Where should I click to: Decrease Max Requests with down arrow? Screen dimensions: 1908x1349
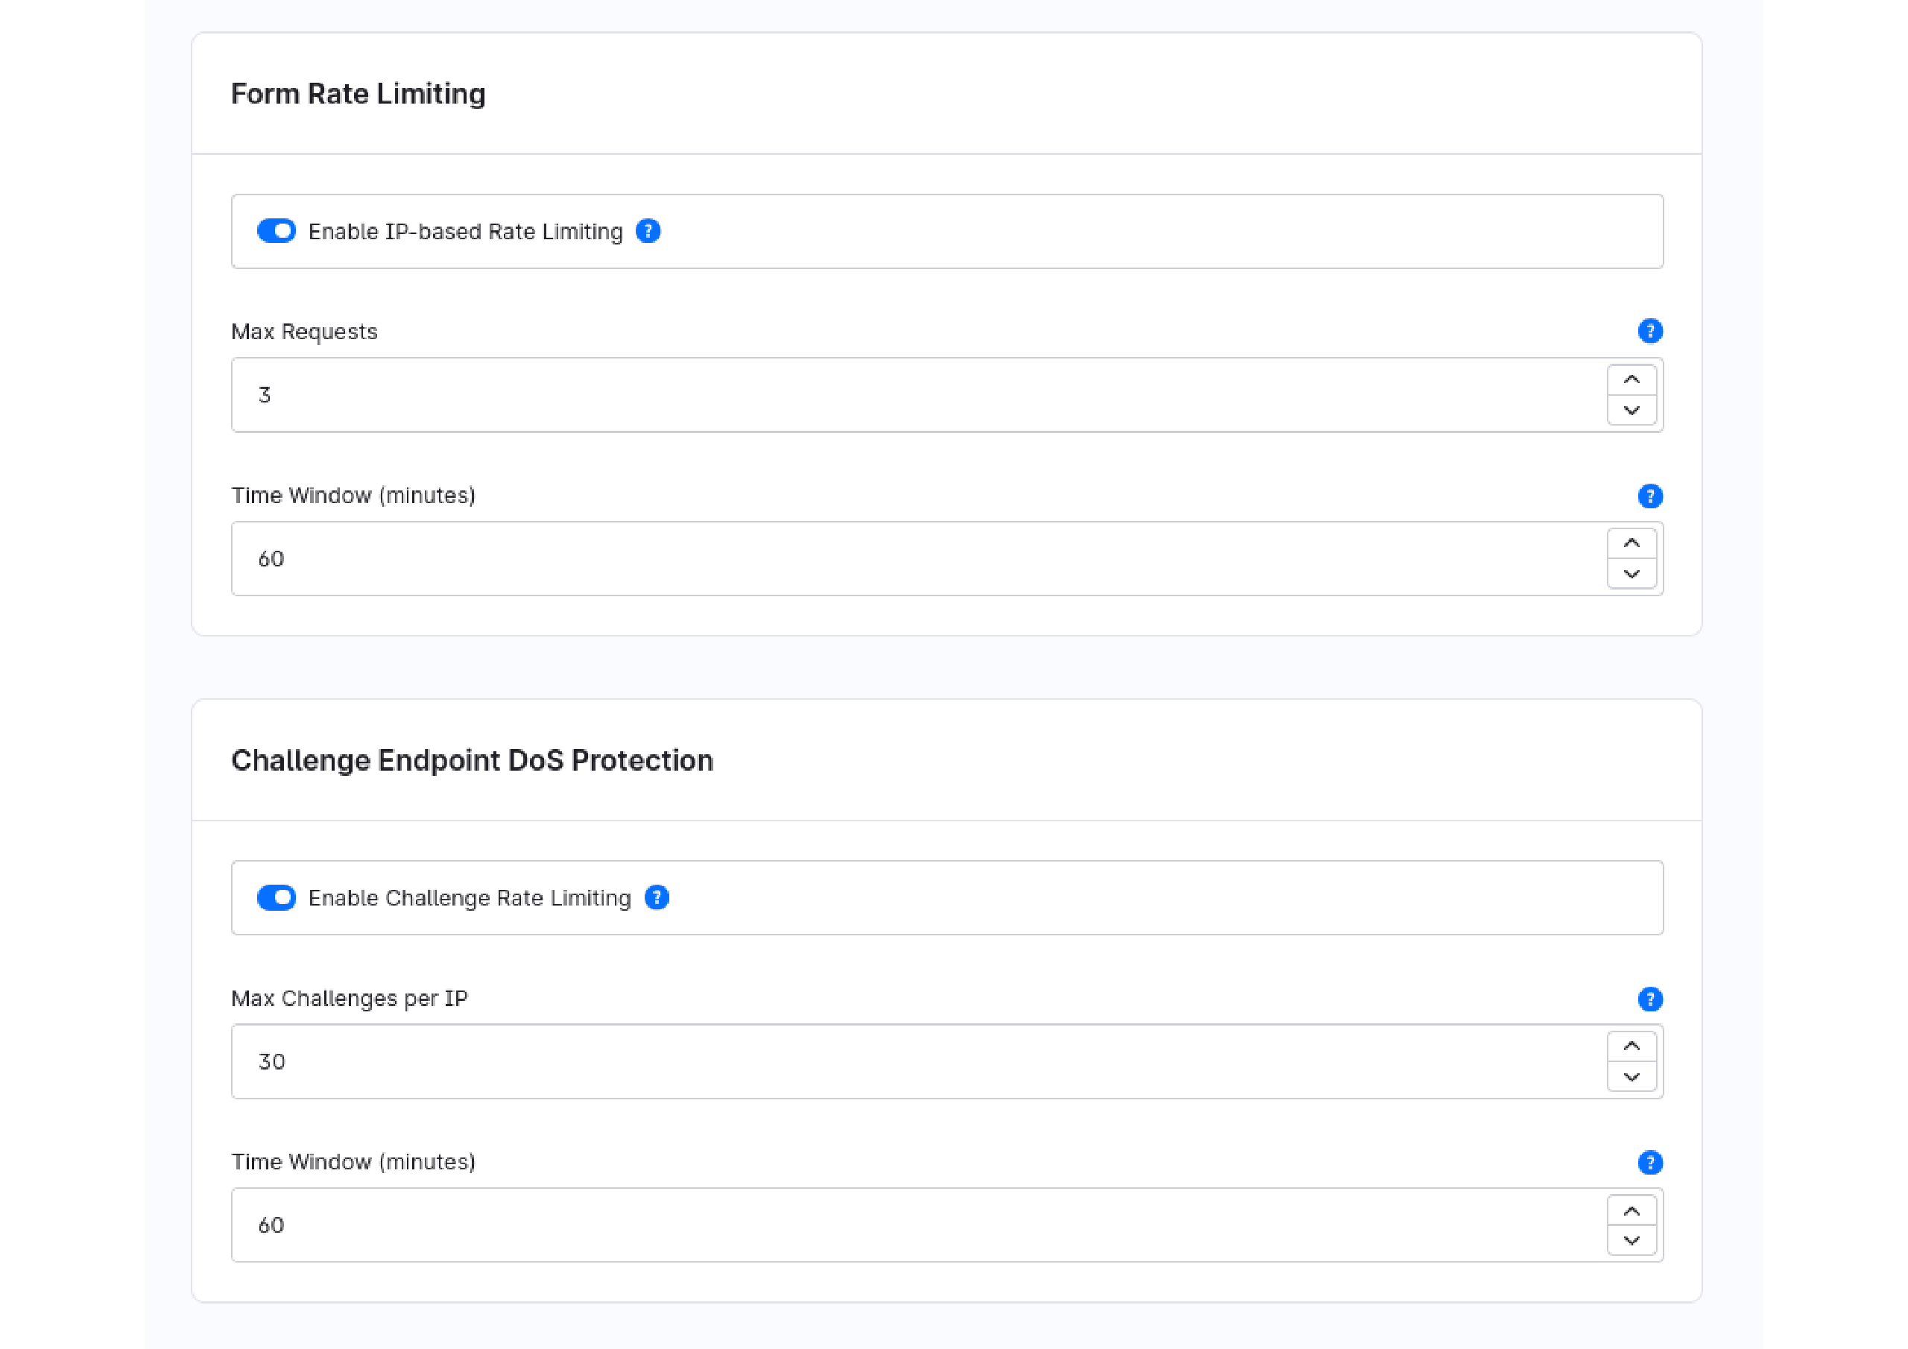coord(1631,410)
